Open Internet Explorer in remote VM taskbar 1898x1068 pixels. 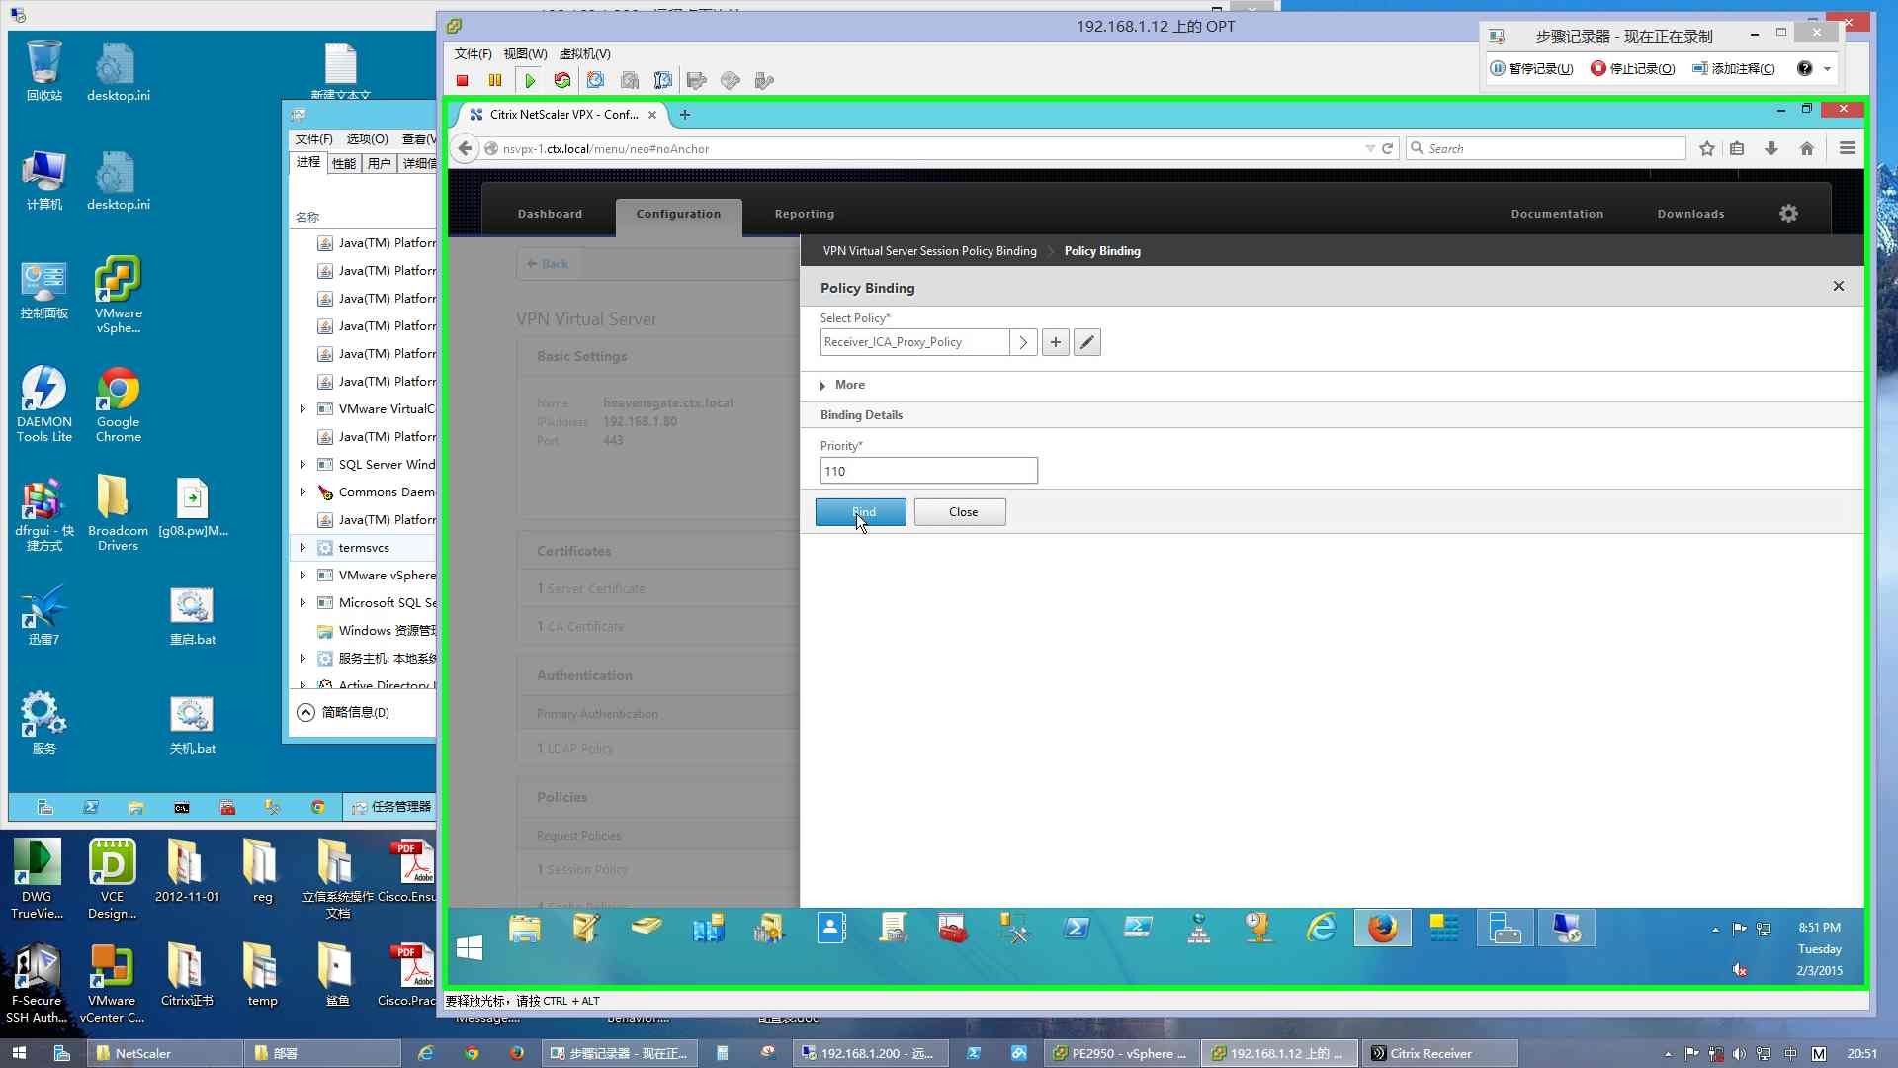[x=1321, y=929]
